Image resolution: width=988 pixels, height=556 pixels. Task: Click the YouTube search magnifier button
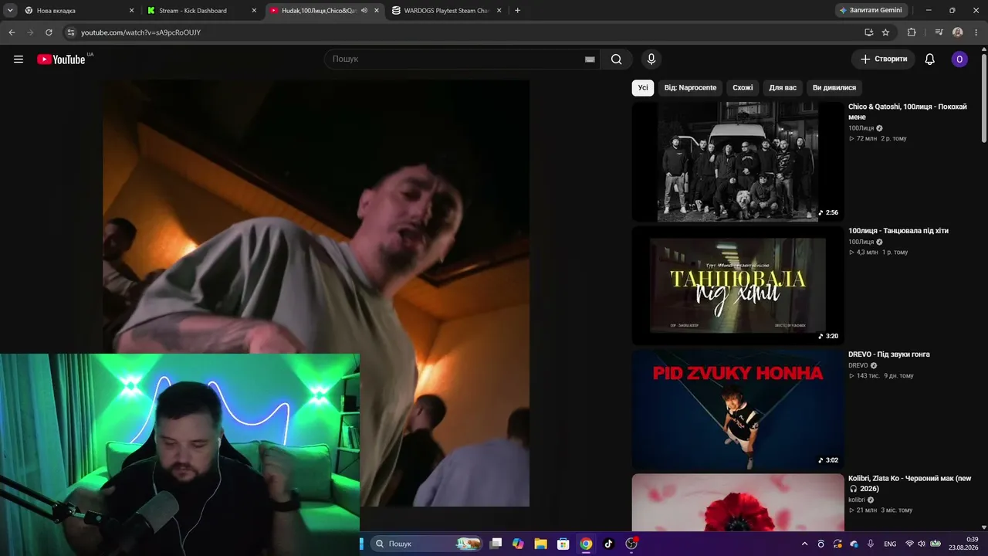coord(616,59)
